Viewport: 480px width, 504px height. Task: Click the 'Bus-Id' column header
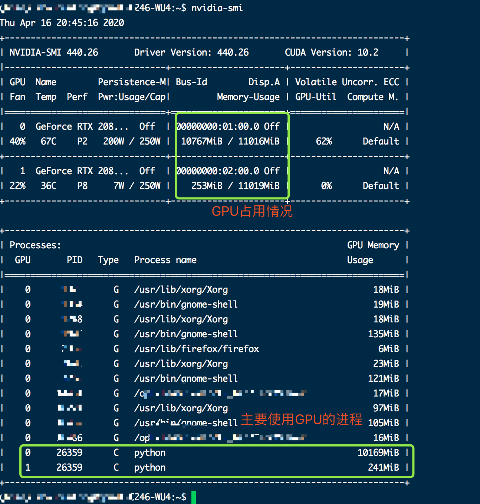[191, 82]
